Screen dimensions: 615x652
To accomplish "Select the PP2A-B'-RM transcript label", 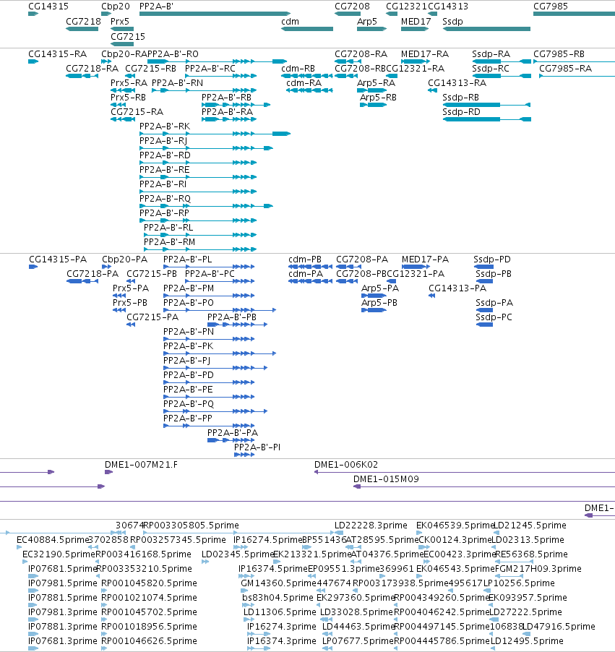I will [169, 241].
